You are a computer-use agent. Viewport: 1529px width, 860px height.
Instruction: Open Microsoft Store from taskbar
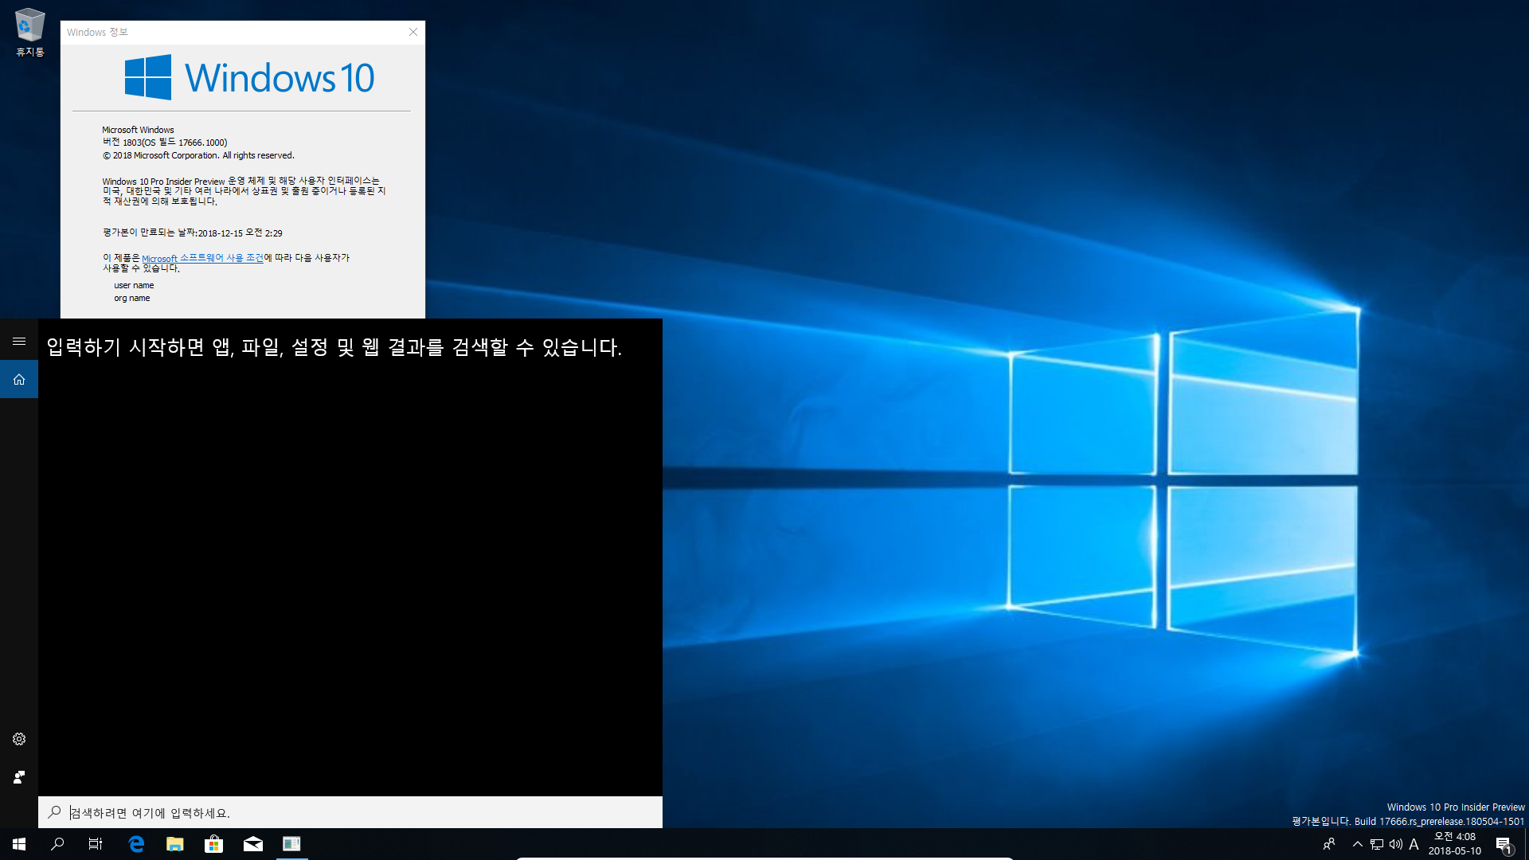point(214,844)
